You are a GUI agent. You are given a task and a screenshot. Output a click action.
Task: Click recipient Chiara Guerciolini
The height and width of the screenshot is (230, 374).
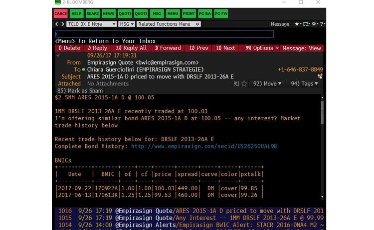(145, 70)
